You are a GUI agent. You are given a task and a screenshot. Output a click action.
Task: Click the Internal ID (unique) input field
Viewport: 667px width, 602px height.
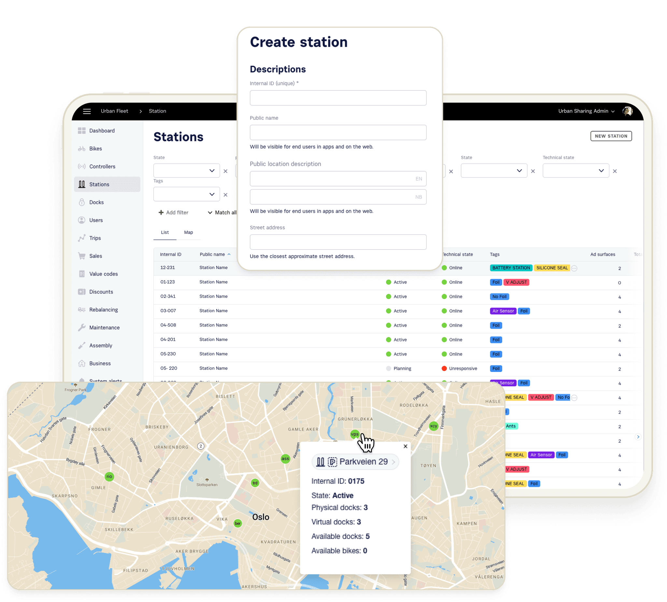pos(338,98)
